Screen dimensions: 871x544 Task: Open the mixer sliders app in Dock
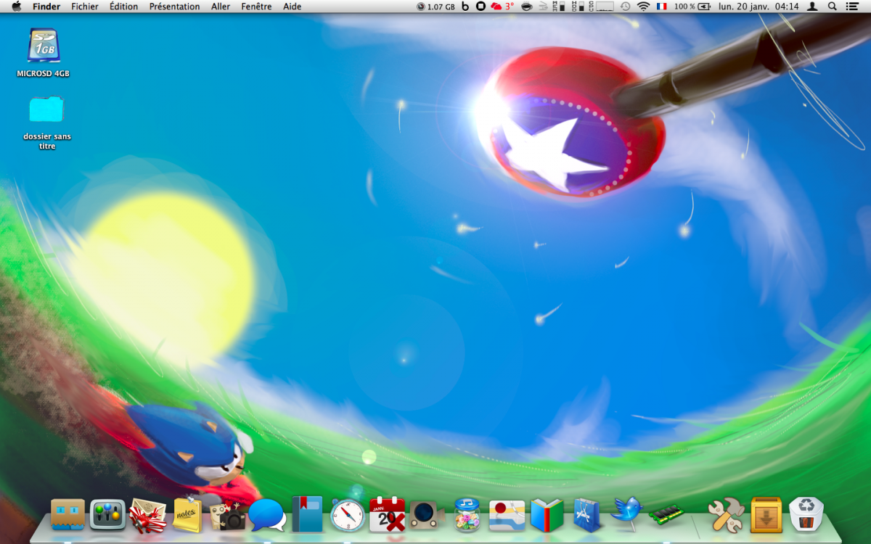pos(107,514)
